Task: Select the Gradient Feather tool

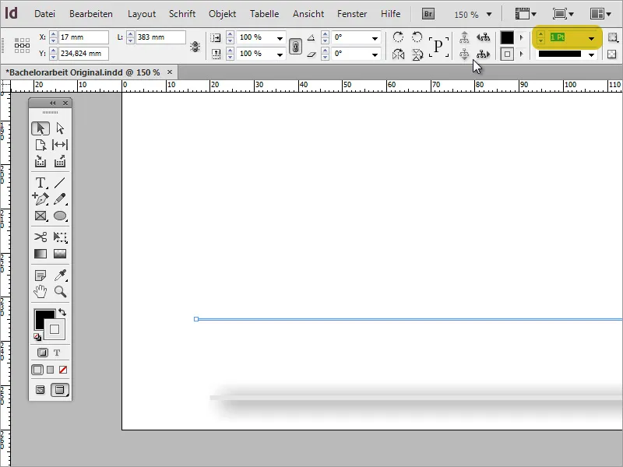Action: tap(60, 254)
